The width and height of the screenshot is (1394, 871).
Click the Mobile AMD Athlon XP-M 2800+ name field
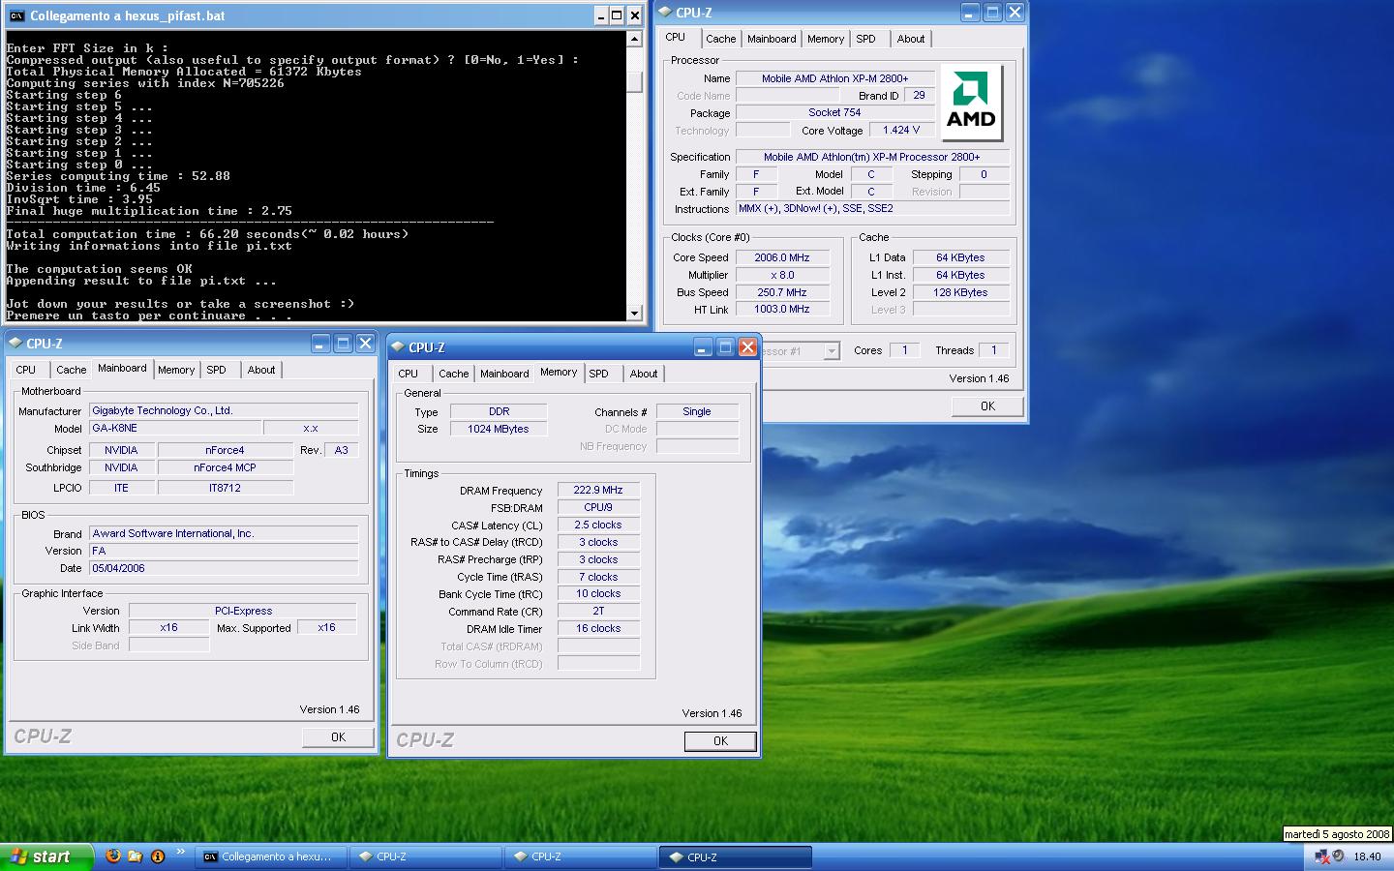(834, 78)
